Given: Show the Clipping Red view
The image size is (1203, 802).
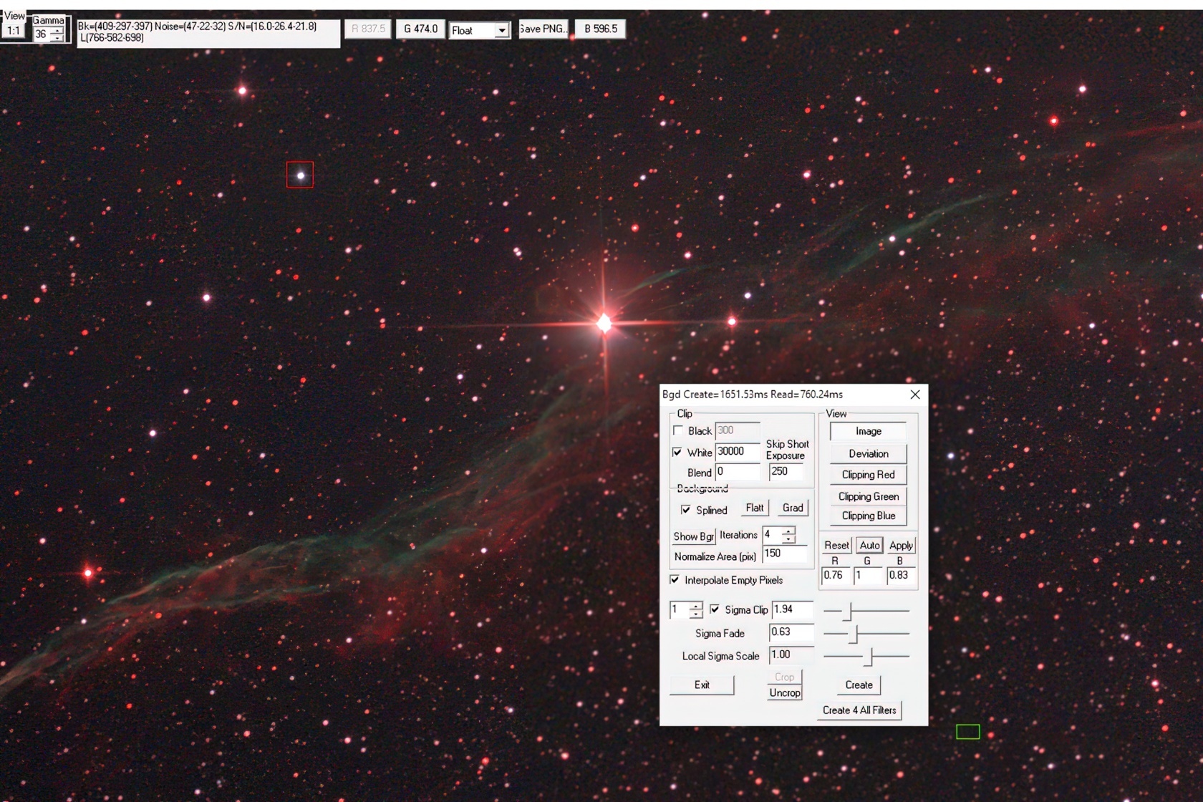Looking at the screenshot, I should point(869,475).
